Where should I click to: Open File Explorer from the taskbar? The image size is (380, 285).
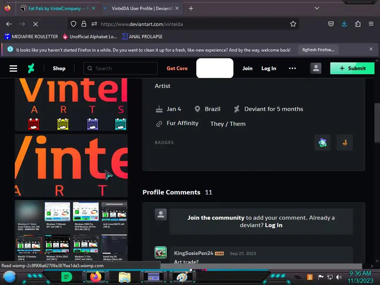[x=125, y=277]
